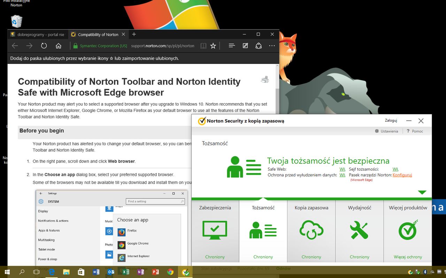
Task: Launch PowerPoint from the taskbar
Action: (155, 272)
